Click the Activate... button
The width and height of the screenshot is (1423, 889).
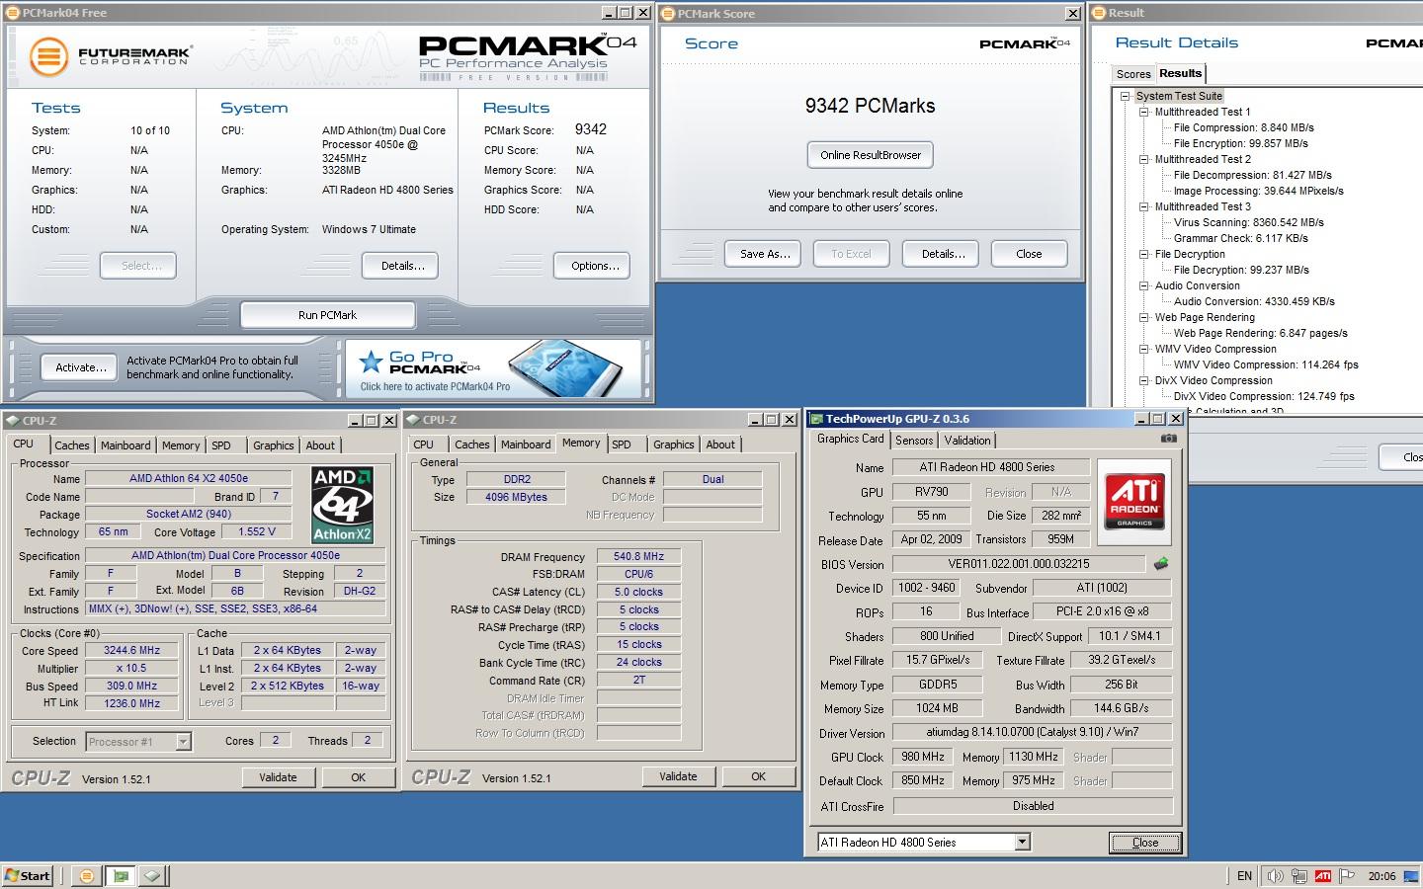point(81,367)
